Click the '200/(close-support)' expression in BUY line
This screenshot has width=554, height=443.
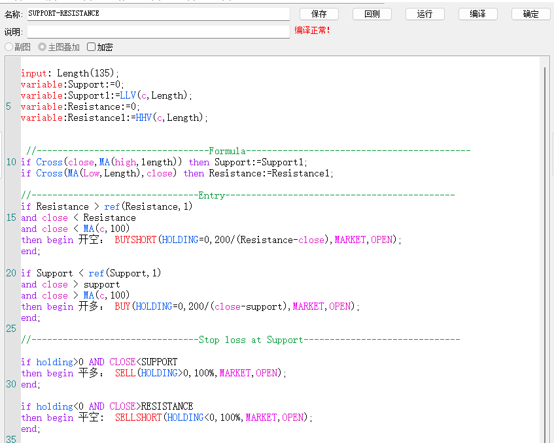click(x=237, y=306)
